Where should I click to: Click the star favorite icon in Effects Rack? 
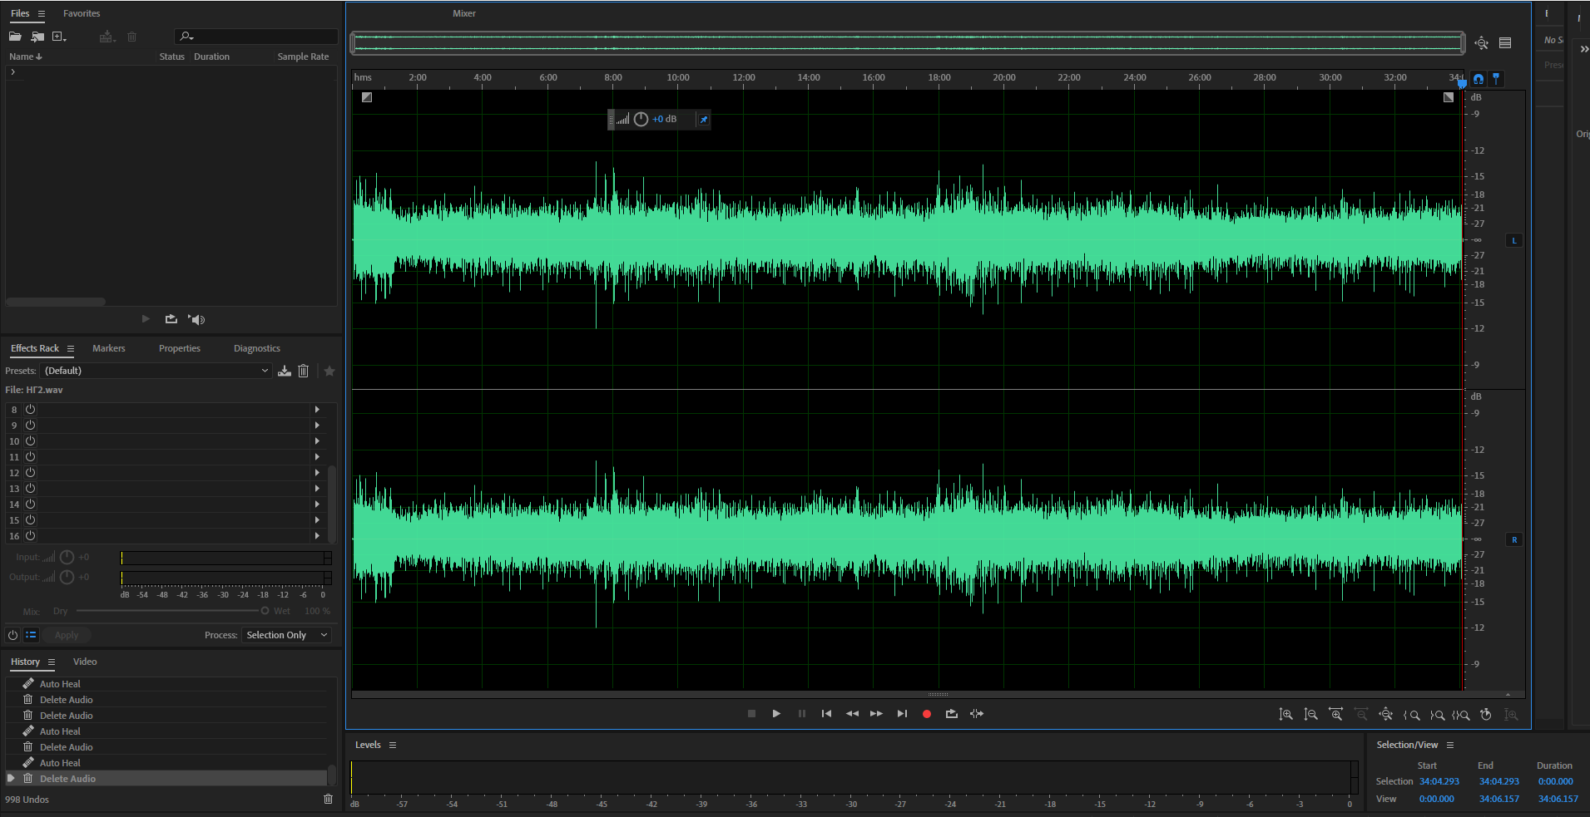coord(329,371)
